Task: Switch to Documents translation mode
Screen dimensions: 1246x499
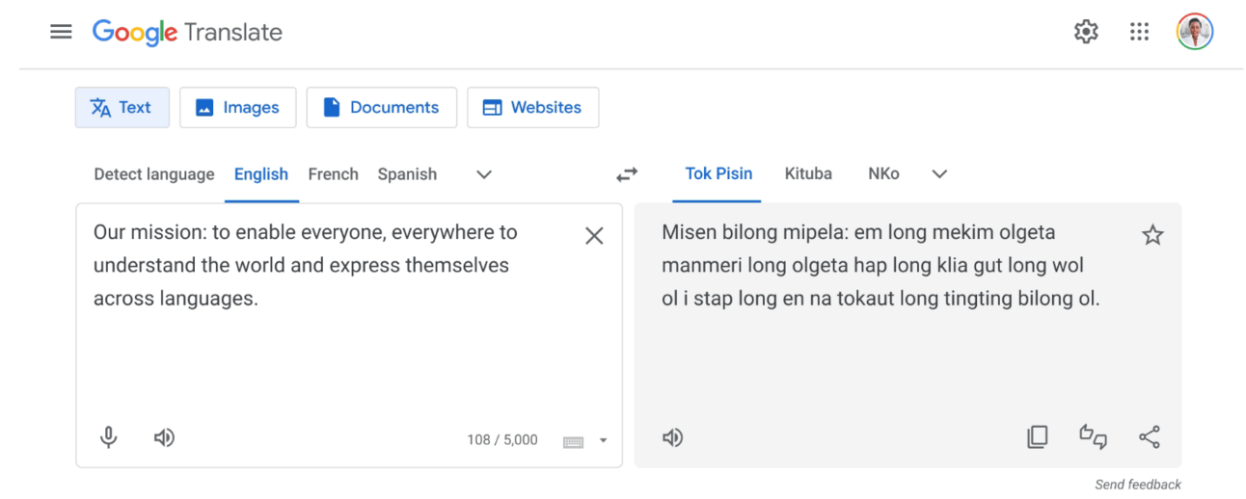Action: click(379, 108)
